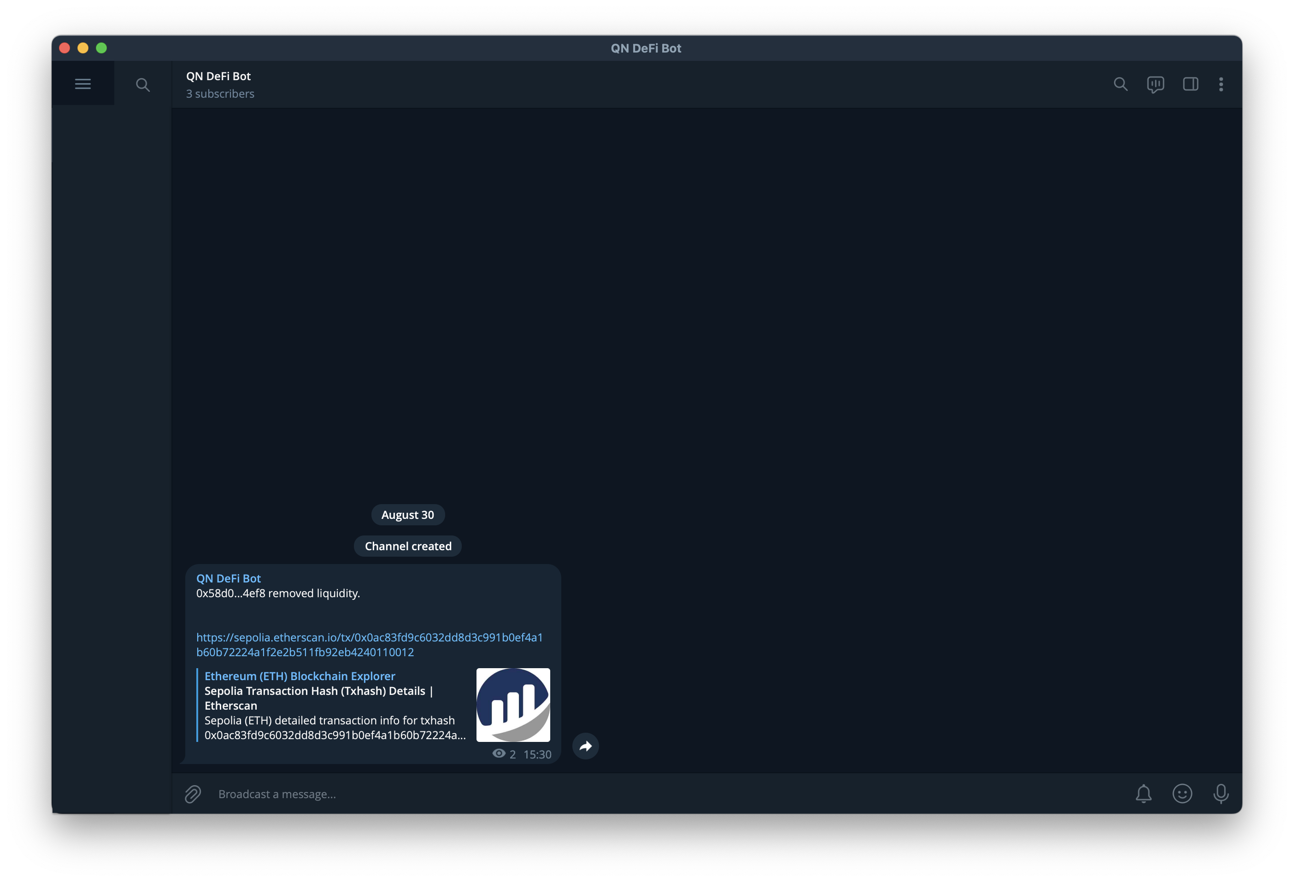Forward the message with the share arrow
The height and width of the screenshot is (882, 1294).
point(585,746)
